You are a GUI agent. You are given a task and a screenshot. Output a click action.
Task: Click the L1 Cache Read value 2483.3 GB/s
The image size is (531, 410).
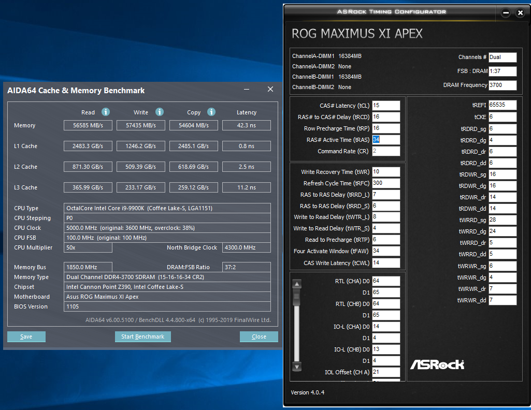pos(88,146)
